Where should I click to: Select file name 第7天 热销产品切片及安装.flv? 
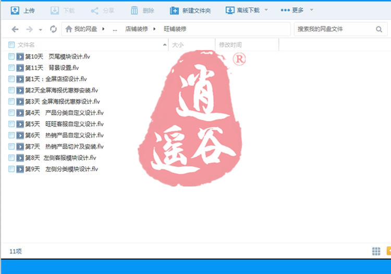click(x=64, y=146)
